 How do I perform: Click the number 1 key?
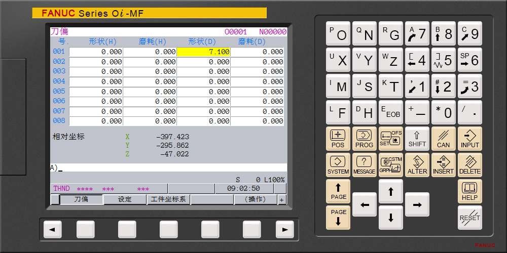[417, 86]
